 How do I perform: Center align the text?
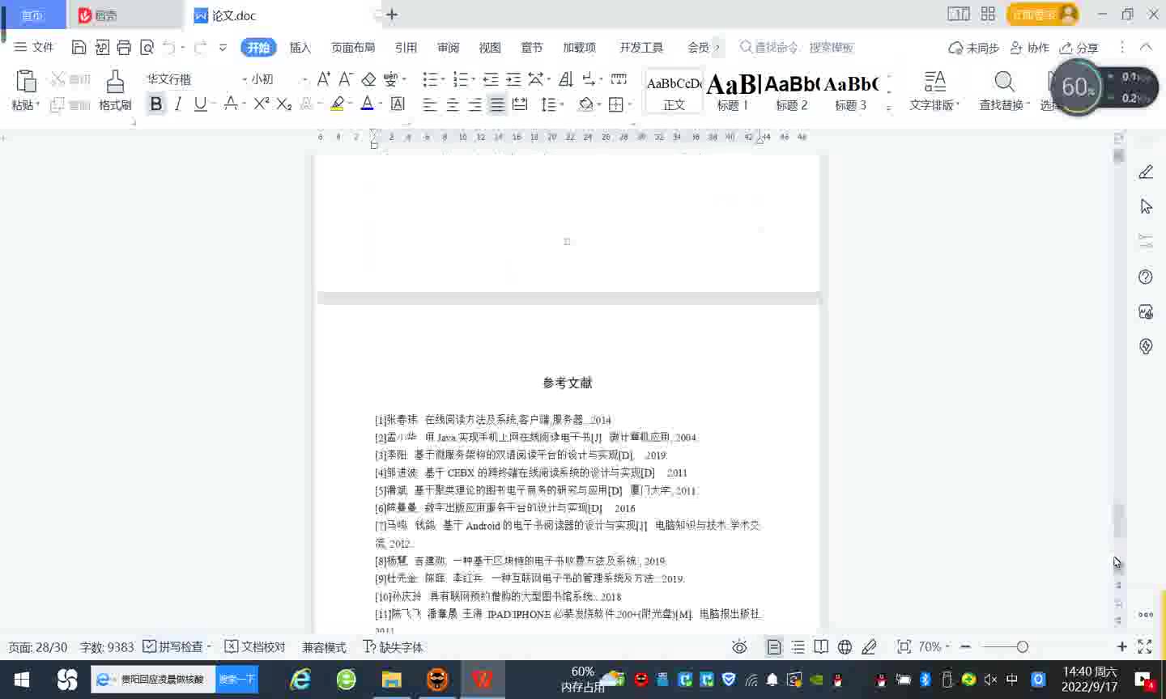pos(453,104)
